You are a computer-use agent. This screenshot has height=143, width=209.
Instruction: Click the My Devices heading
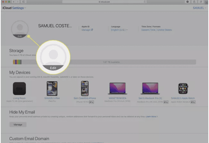tap(20, 73)
